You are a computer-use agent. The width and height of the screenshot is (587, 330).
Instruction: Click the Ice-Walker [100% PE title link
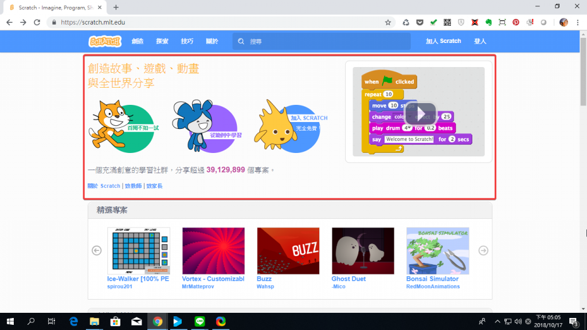tap(138, 279)
